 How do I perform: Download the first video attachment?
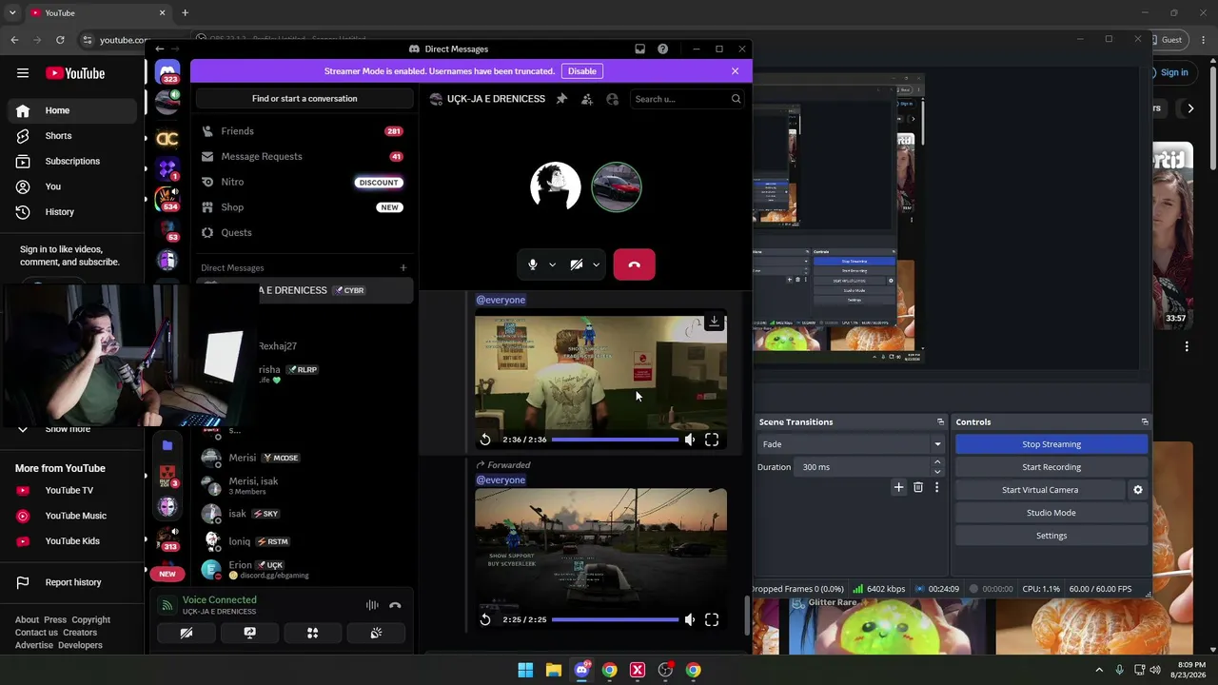[x=714, y=322]
